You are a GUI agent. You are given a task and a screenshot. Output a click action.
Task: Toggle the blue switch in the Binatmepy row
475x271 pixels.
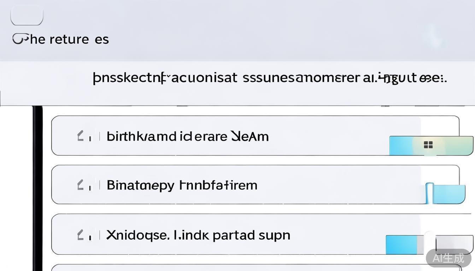click(x=445, y=194)
